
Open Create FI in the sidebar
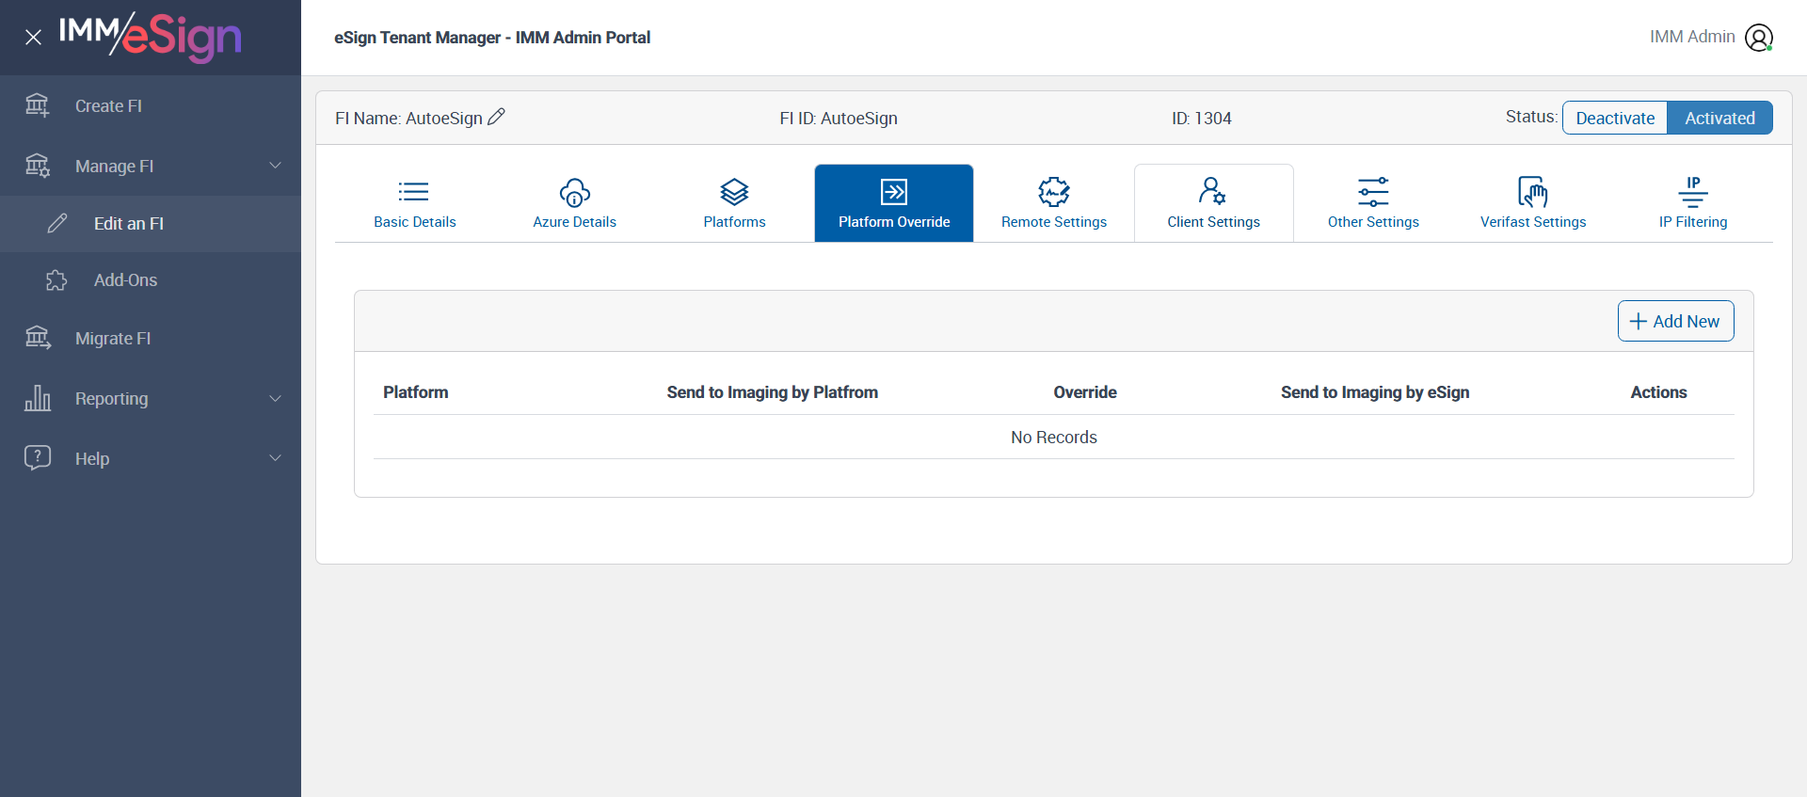pos(151,105)
